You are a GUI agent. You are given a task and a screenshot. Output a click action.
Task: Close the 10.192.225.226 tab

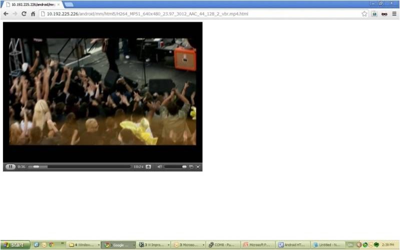pos(59,4)
